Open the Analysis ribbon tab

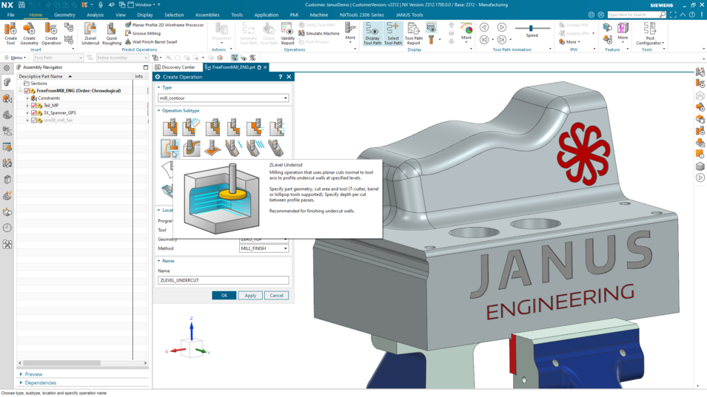pyautogui.click(x=96, y=15)
